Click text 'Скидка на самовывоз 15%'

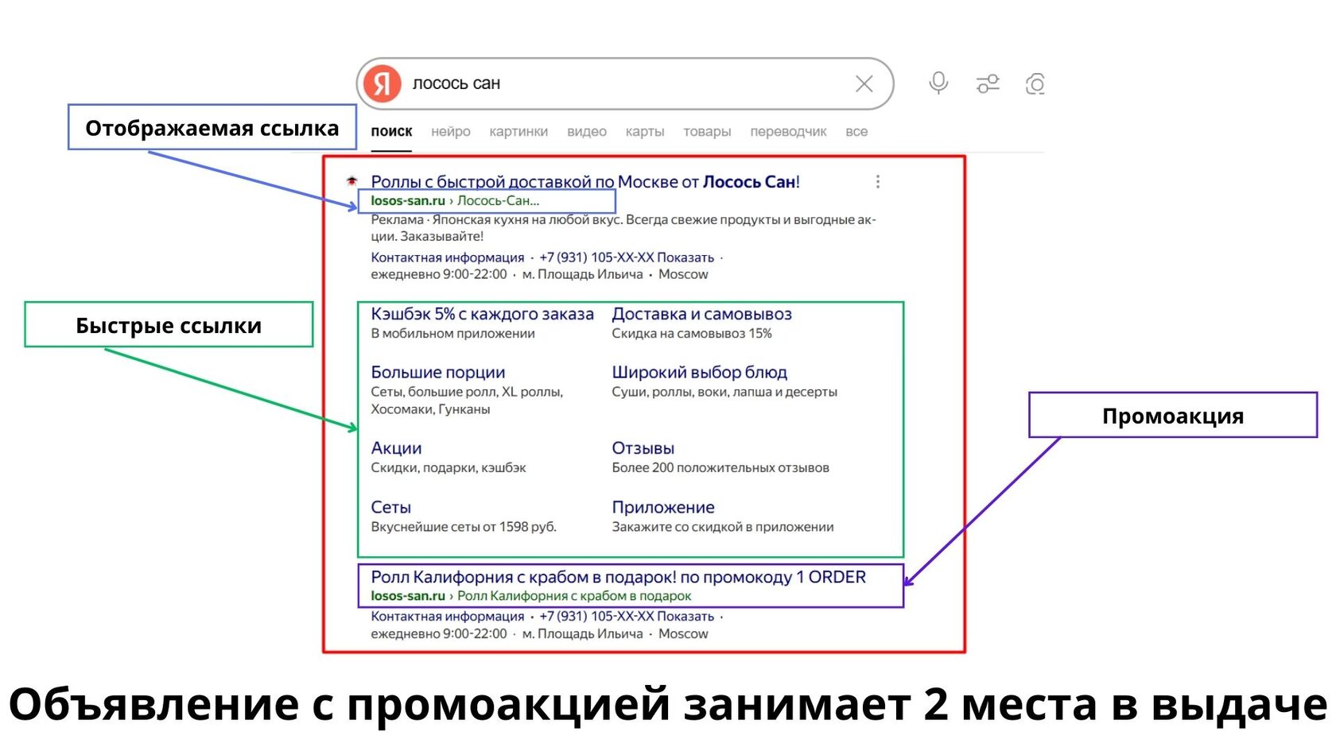tap(692, 334)
